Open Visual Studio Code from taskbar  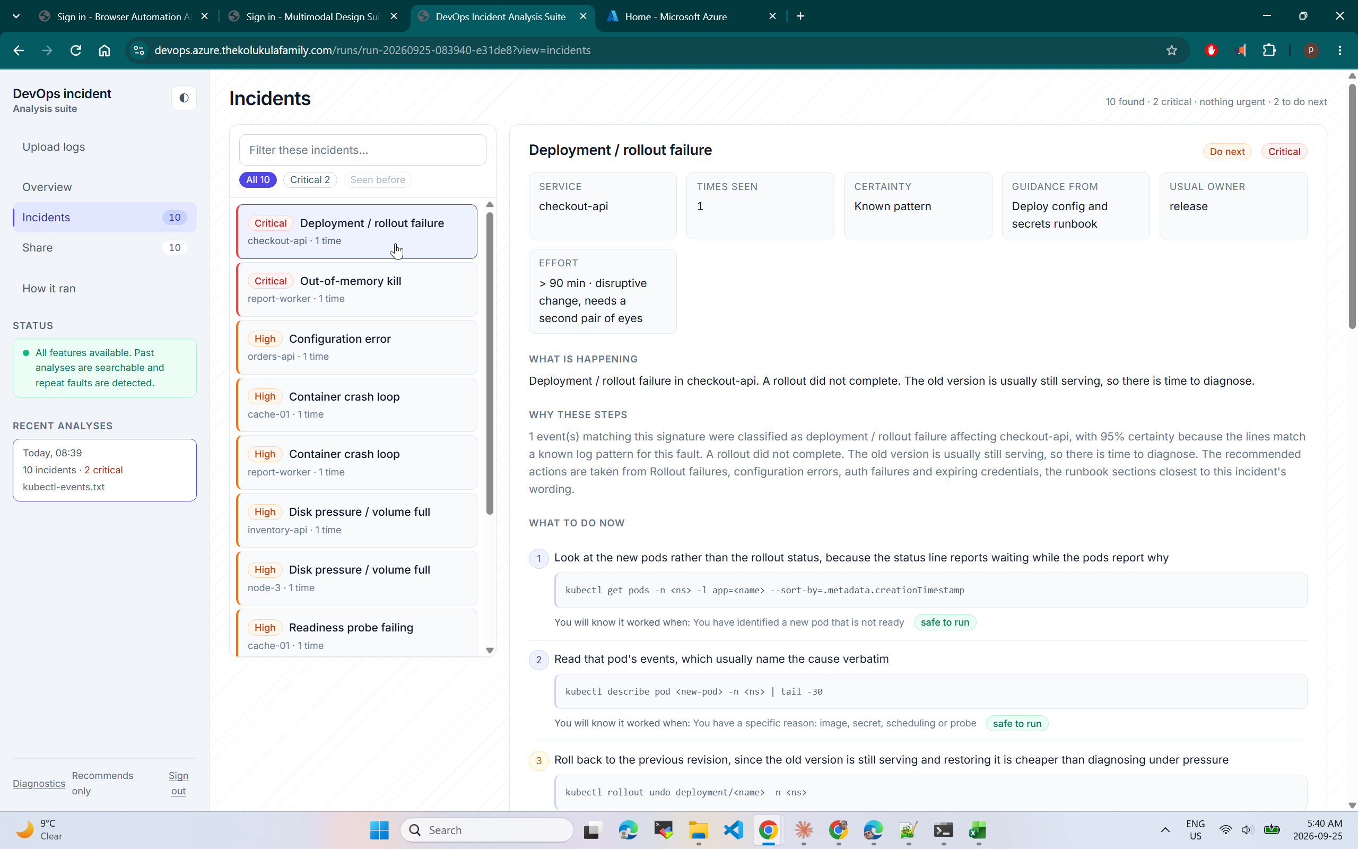click(x=734, y=830)
